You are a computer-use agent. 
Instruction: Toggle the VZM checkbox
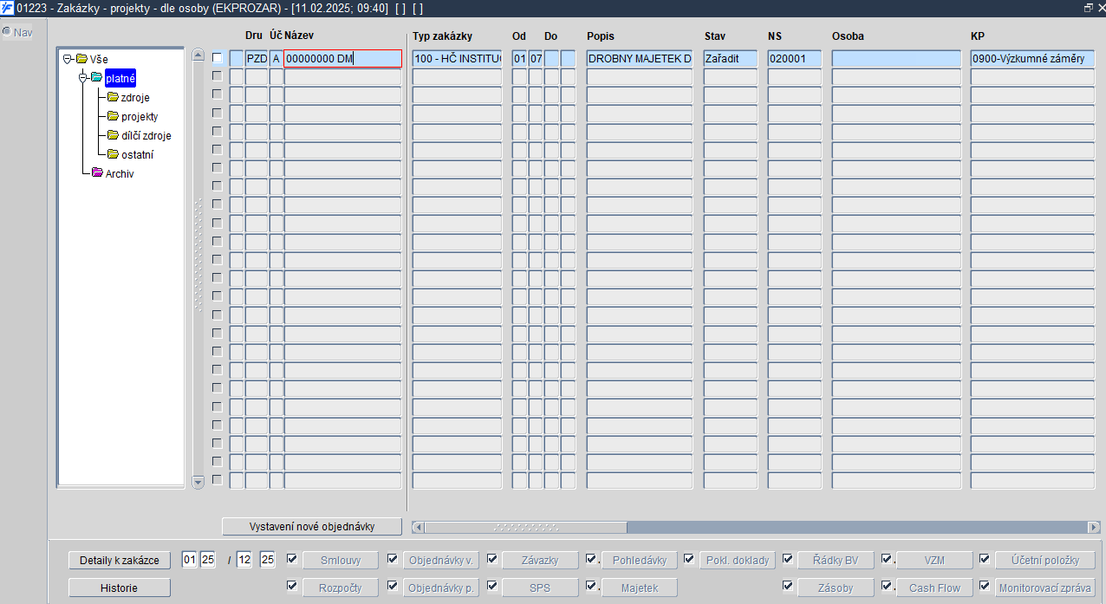[x=887, y=559]
